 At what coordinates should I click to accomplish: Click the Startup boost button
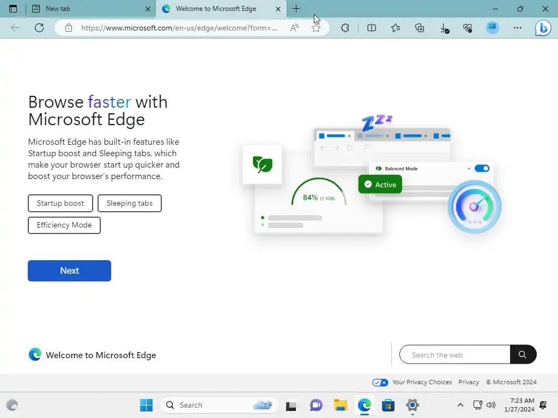60,204
